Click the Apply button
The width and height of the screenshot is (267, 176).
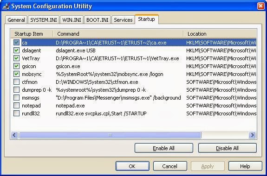point(208,166)
